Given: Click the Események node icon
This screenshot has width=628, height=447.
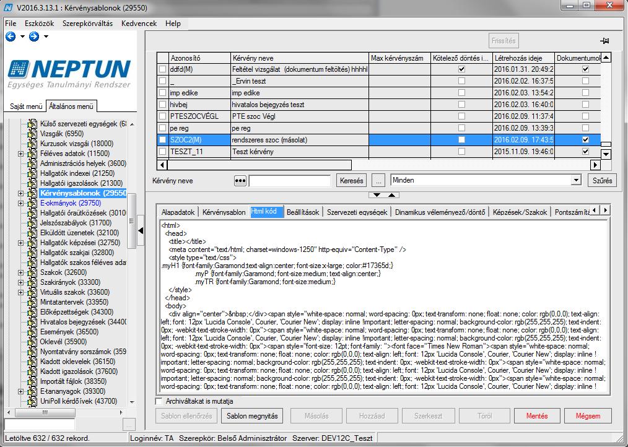Looking at the screenshot, I should point(32,332).
